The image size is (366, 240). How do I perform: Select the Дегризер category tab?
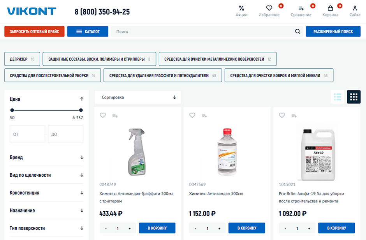point(22,59)
